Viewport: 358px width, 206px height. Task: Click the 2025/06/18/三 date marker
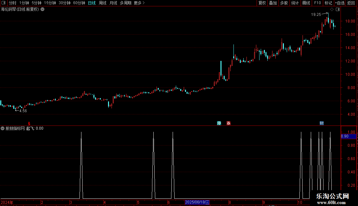[197, 202]
